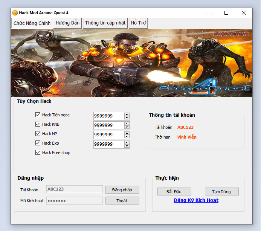The width and height of the screenshot is (261, 232).
Task: Decrease the Hack Exp value with down arrow
Action: (x=127, y=146)
